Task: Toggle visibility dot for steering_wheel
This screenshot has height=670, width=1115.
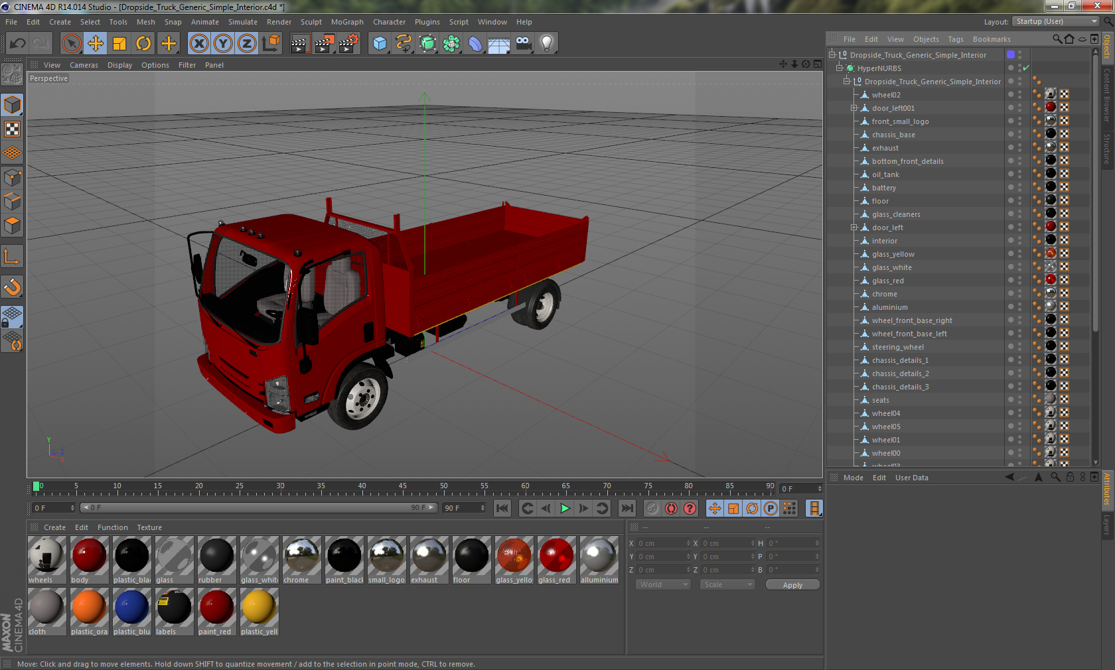Action: (1011, 346)
